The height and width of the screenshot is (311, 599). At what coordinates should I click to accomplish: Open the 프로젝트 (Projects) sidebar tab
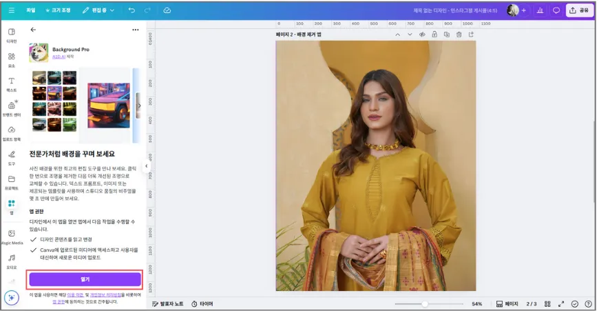(12, 183)
